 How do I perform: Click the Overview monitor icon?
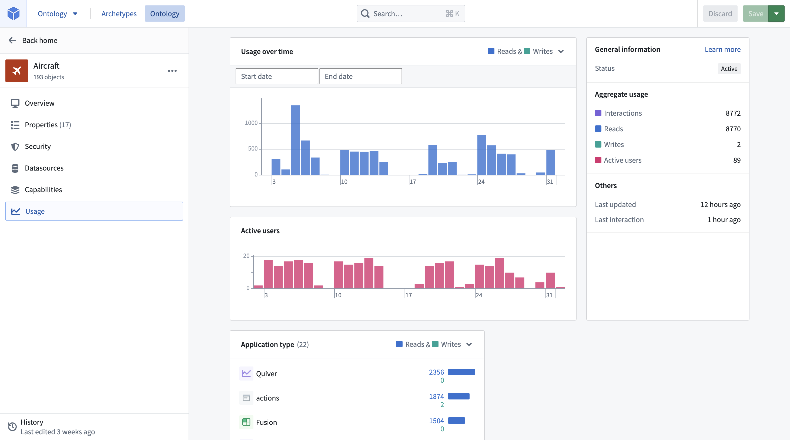pos(15,103)
